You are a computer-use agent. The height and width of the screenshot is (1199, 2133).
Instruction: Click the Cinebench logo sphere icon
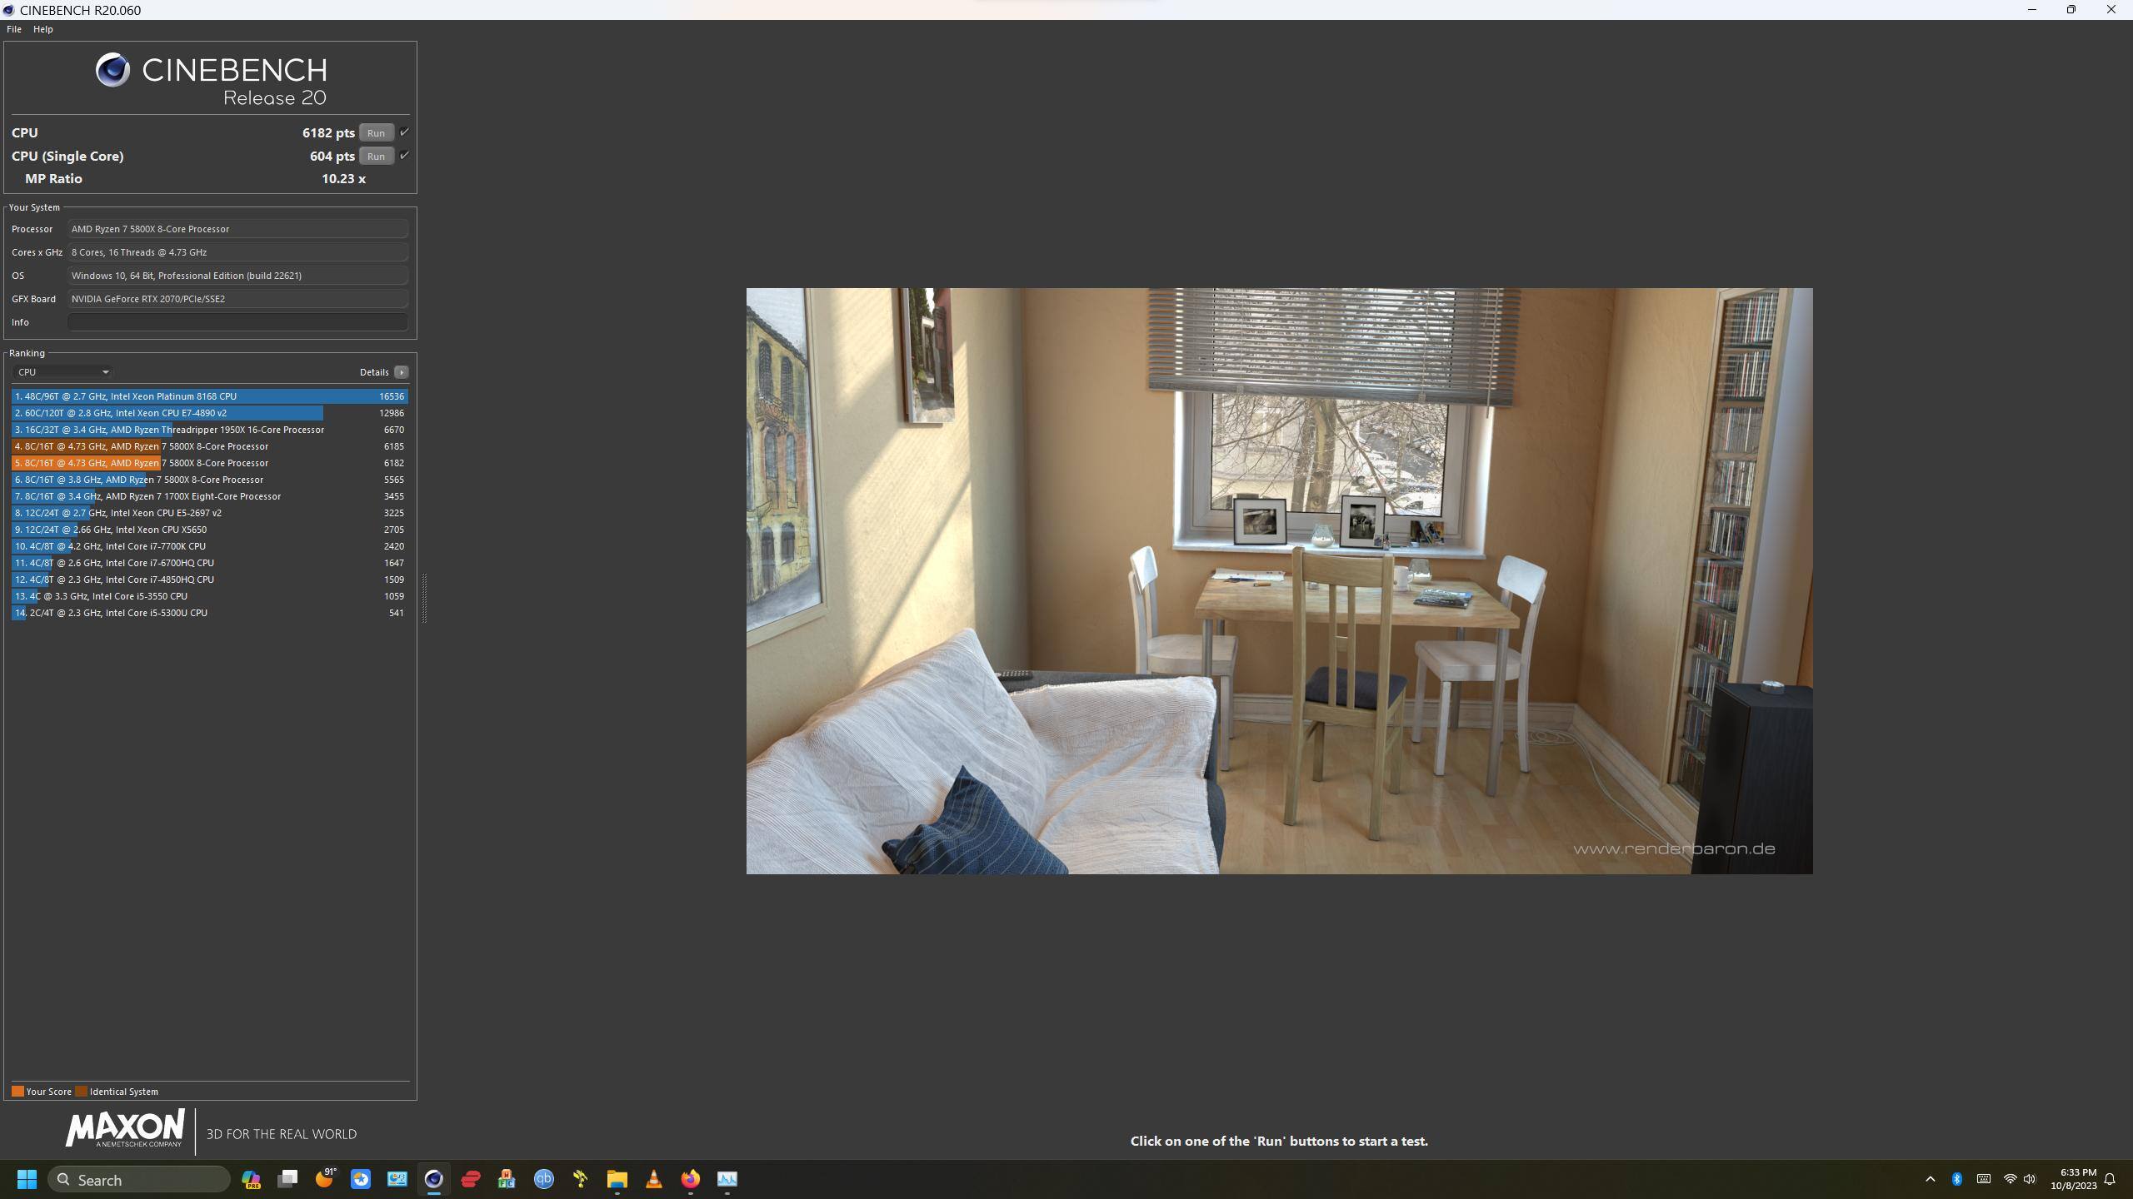pos(112,70)
